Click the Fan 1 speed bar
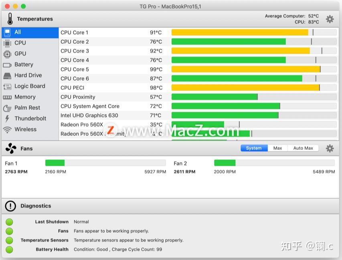This screenshot has height=260, width=342. (x=105, y=163)
